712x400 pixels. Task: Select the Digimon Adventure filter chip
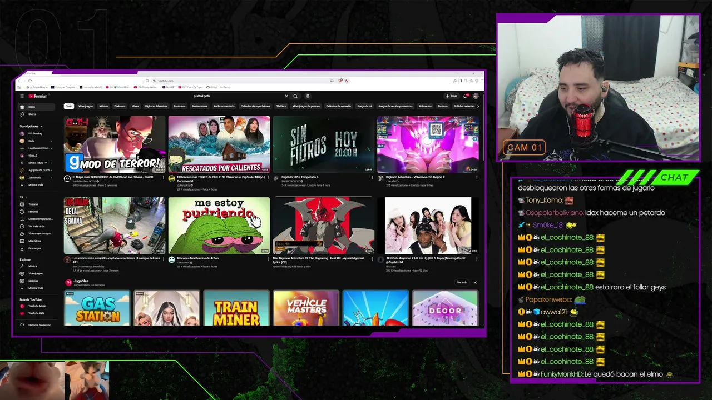(156, 106)
